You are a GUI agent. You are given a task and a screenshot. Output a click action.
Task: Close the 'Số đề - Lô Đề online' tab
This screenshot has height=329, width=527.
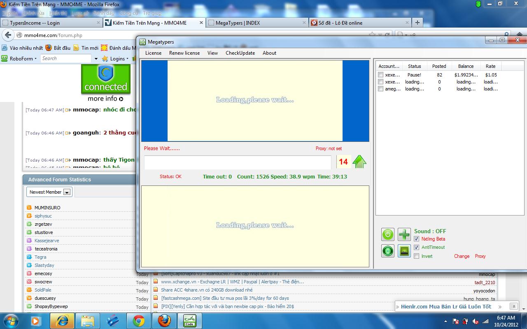(x=407, y=23)
